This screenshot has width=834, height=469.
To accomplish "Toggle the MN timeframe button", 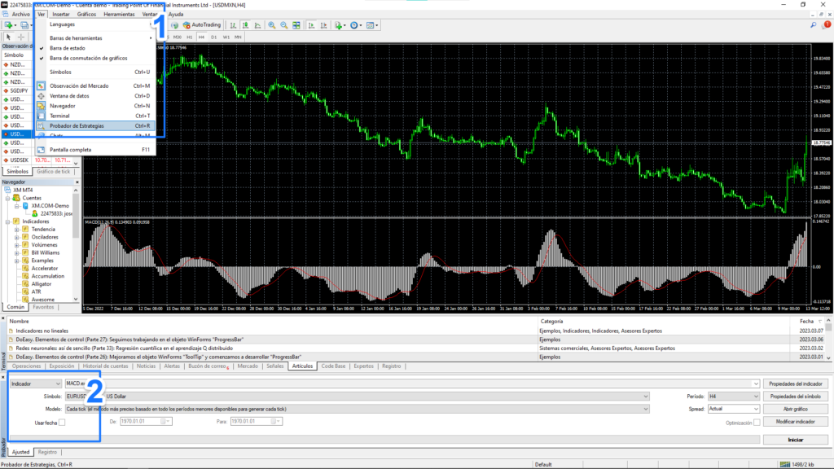I will 238,37.
